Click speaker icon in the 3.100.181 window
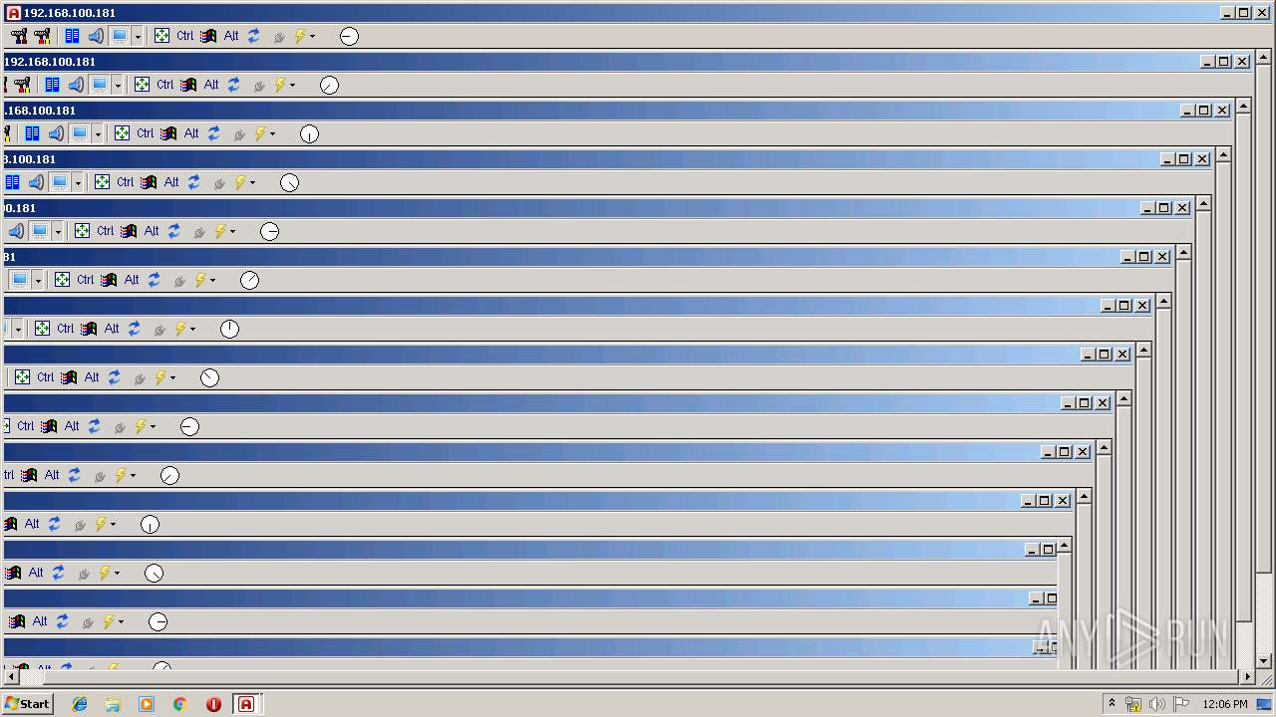 pyautogui.click(x=36, y=182)
